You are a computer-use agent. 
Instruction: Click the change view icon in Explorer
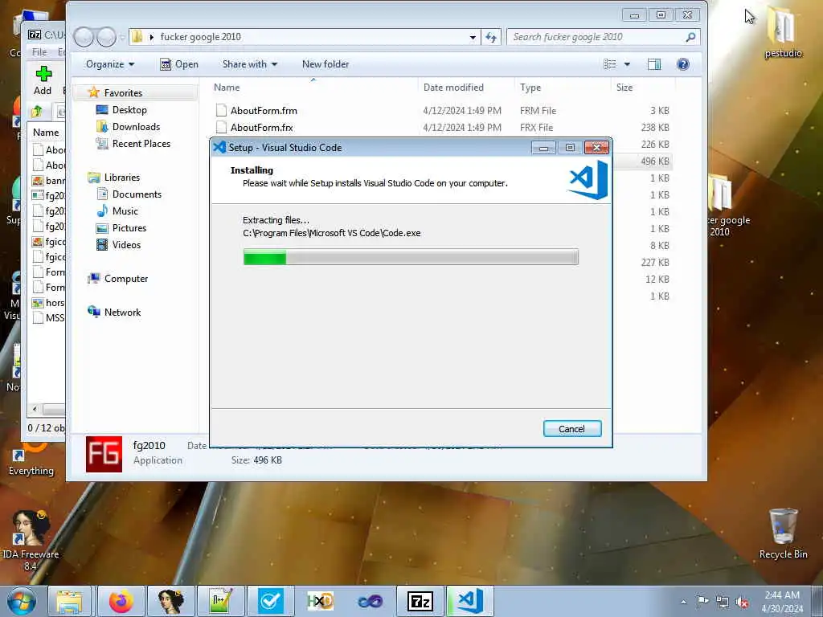coord(610,64)
